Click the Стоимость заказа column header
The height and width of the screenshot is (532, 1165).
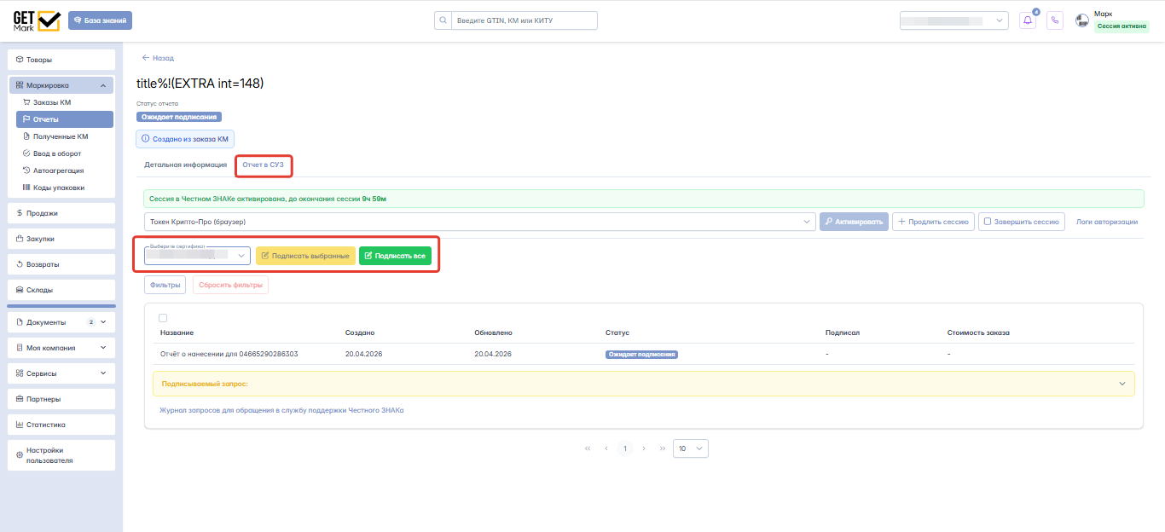coord(978,332)
